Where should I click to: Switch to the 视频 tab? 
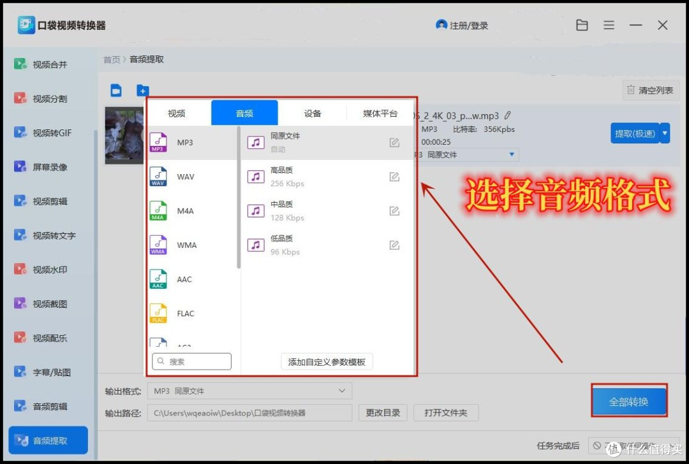click(x=177, y=113)
